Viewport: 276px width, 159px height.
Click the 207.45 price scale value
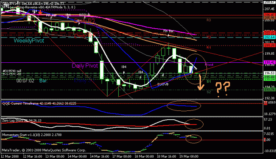tap(269, 9)
